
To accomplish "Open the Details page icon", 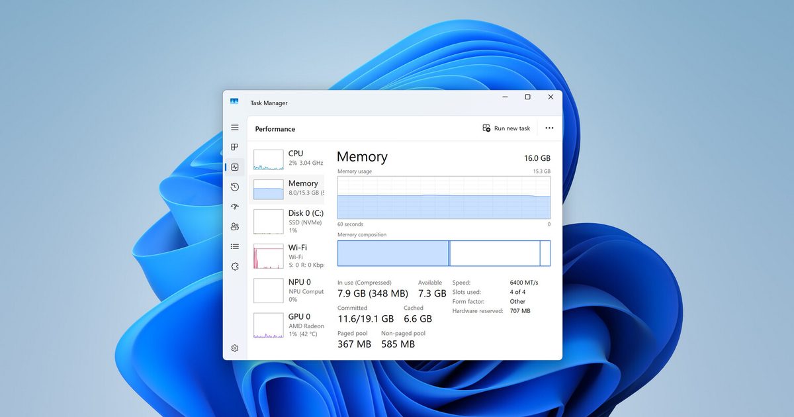I will (x=234, y=246).
